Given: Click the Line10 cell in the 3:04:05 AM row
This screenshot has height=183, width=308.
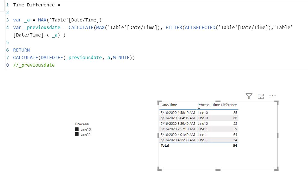Looking at the screenshot, I should [x=203, y=118].
